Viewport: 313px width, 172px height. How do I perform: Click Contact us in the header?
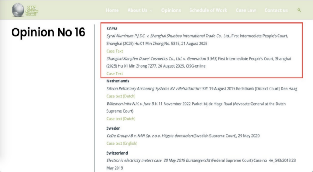click(x=276, y=10)
